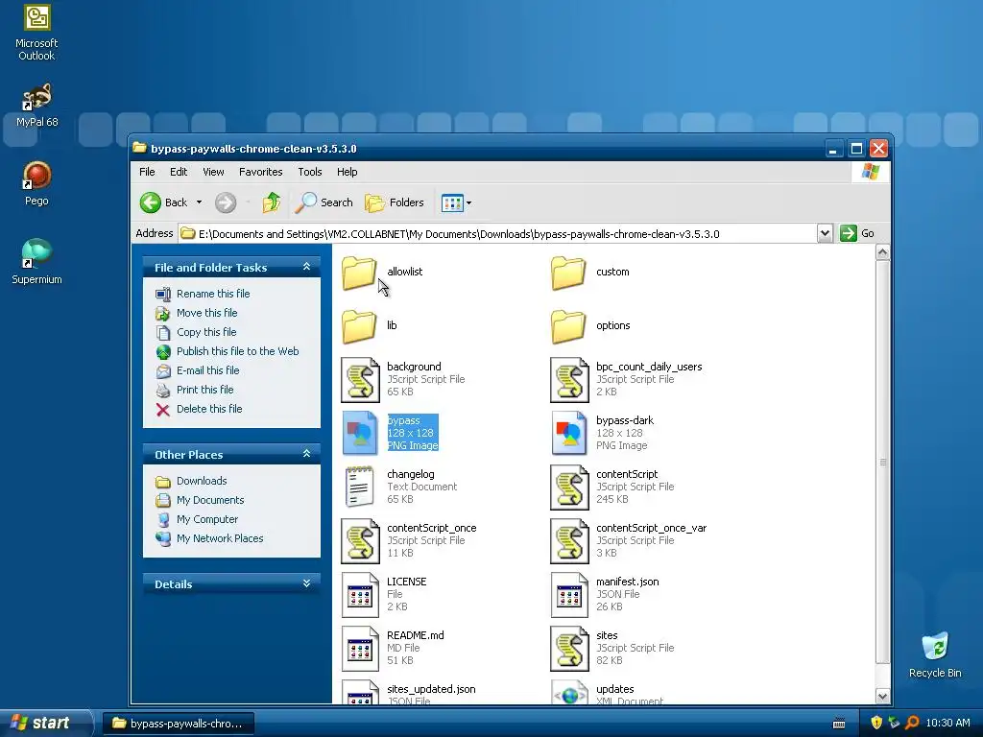Select the manifest.json file icon

point(570,595)
